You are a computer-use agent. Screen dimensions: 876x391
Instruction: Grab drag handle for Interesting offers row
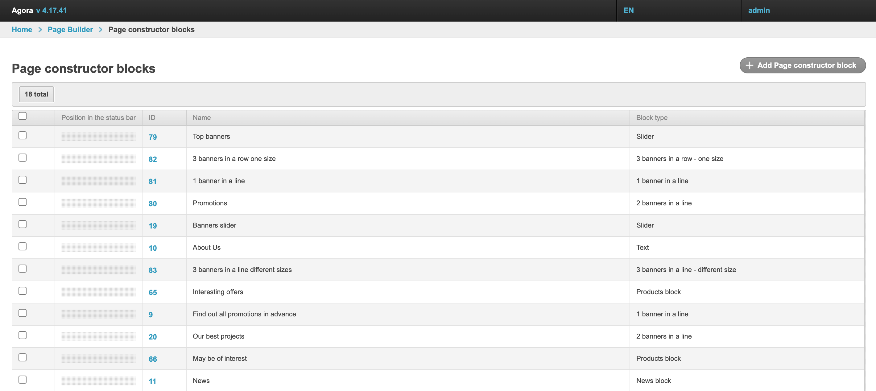tap(98, 292)
